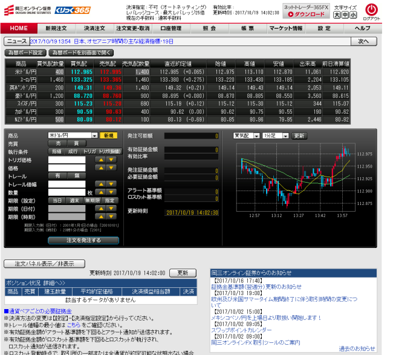Open 口座管理 menu
Viewport: 393px width, 355px height.
pos(171,28)
